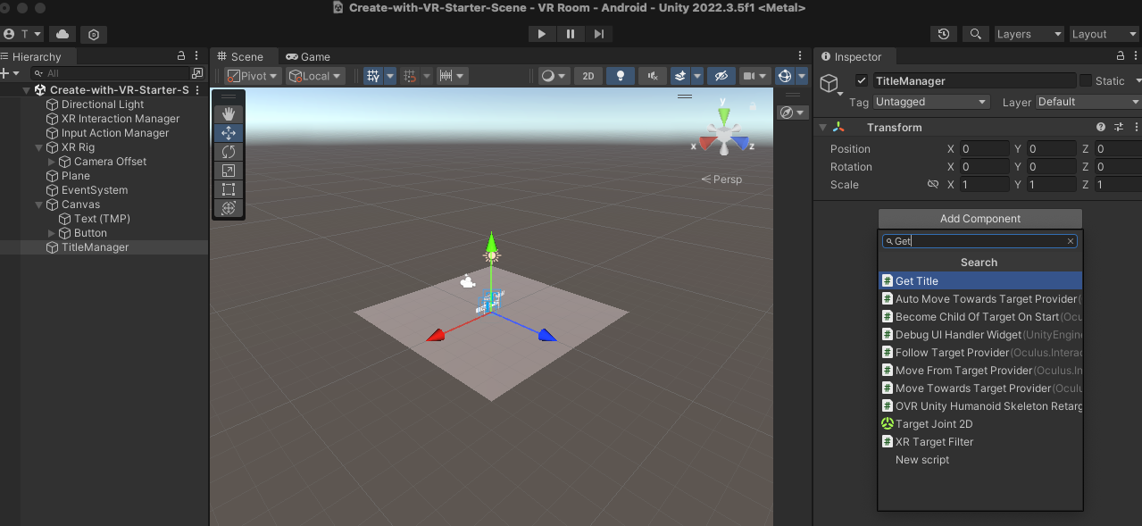Click the game object cube icon in Inspector

point(829,83)
